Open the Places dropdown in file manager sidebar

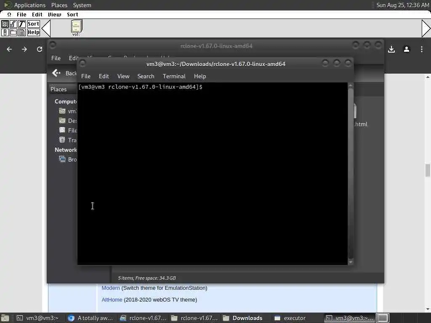[x=63, y=89]
